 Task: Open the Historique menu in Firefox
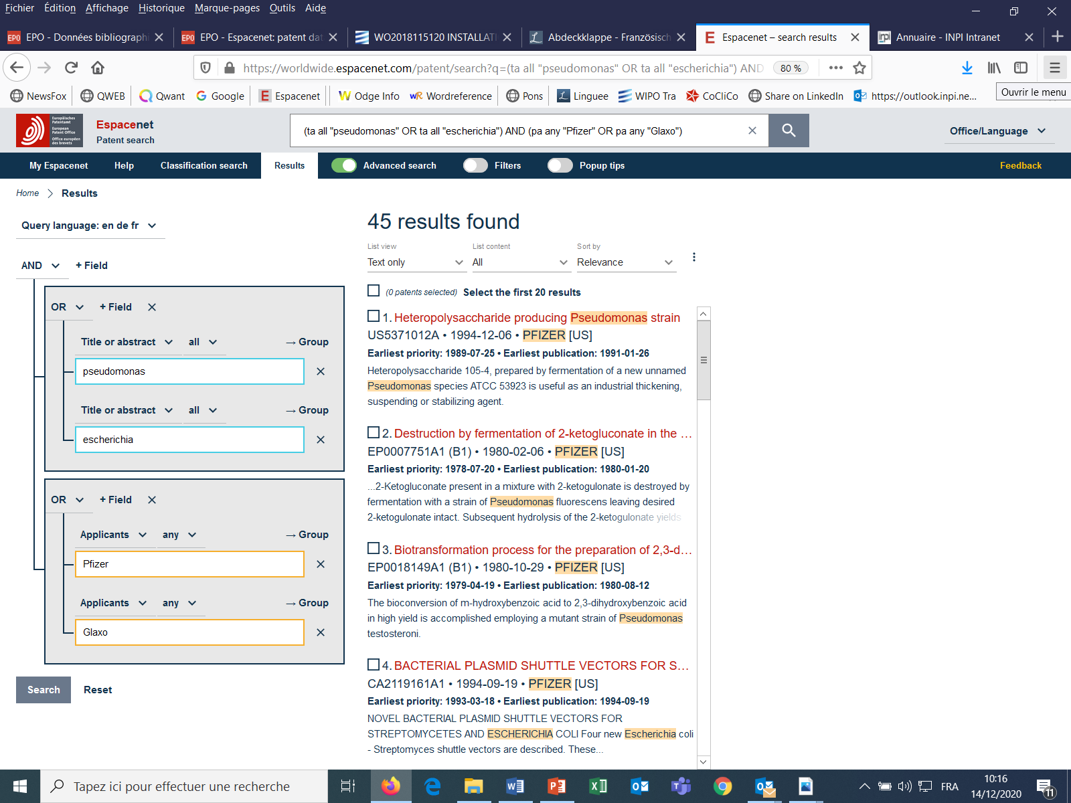point(161,8)
